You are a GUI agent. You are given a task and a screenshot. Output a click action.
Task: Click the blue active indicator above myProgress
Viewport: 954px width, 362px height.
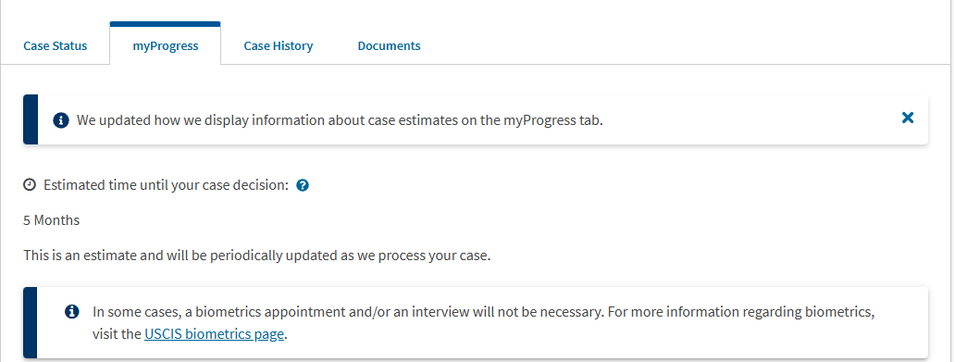[x=166, y=24]
